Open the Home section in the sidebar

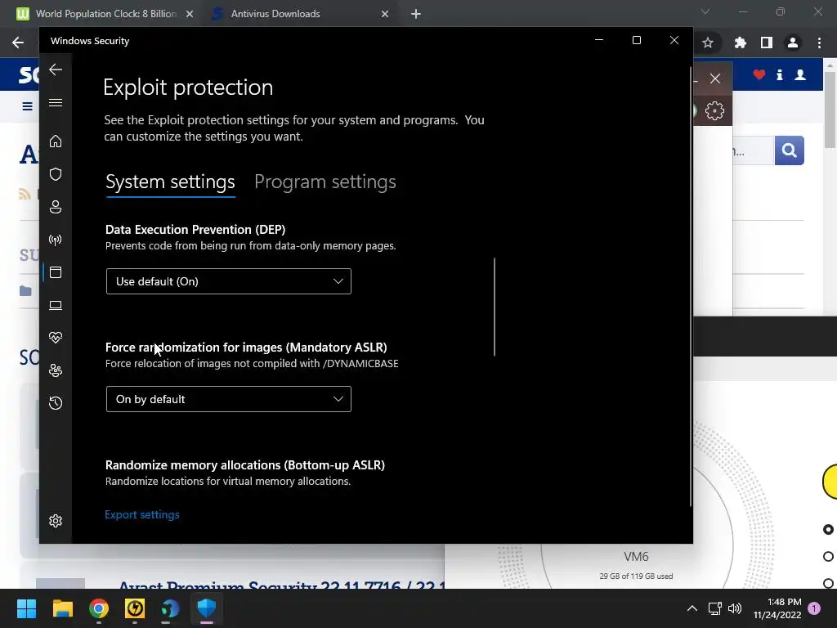[56, 141]
